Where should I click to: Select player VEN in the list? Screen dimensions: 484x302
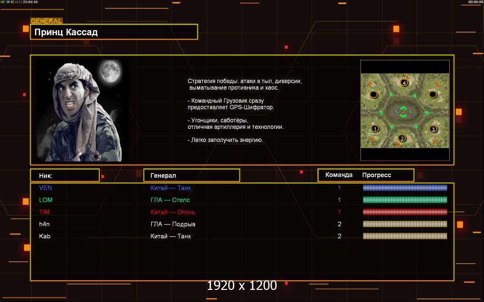tap(45, 188)
